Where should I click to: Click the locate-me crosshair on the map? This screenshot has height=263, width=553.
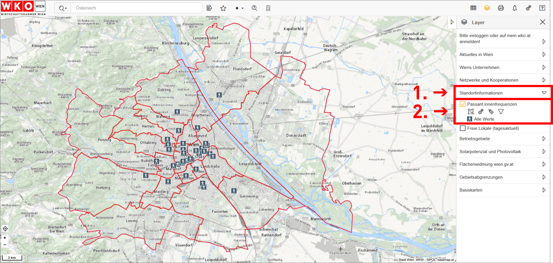point(5,229)
